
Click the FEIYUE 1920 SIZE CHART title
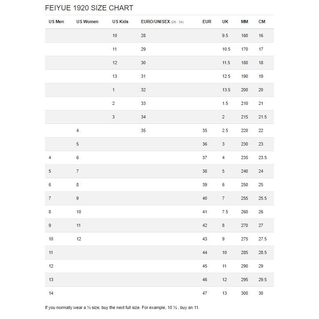[x=89, y=8]
